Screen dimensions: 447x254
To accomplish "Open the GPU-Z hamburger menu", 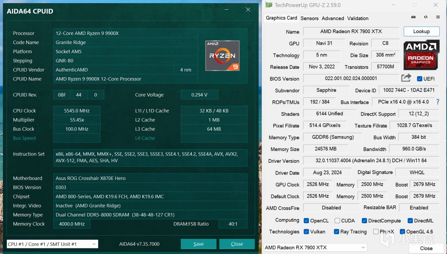I will tap(438, 17).
